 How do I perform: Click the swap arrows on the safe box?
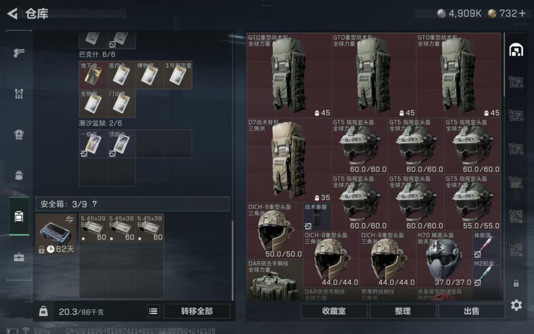[70, 219]
